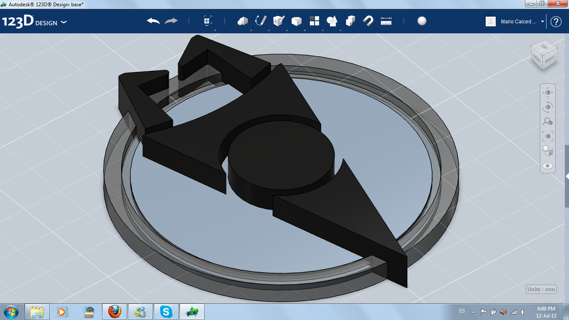
Task: Select the Orbit navigation tool
Action: 548,107
